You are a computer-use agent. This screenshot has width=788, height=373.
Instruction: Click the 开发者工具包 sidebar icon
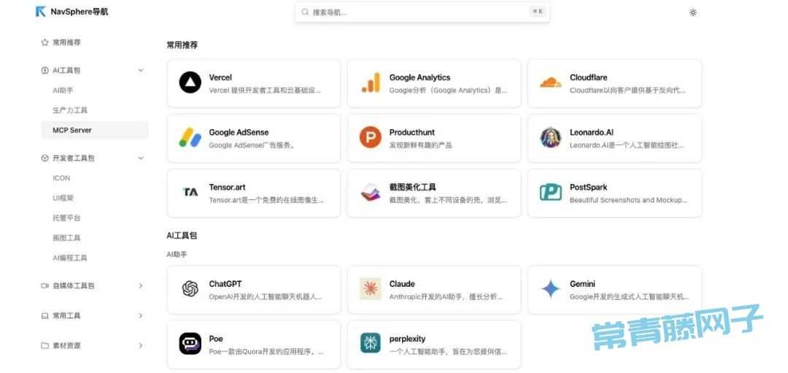click(x=45, y=158)
